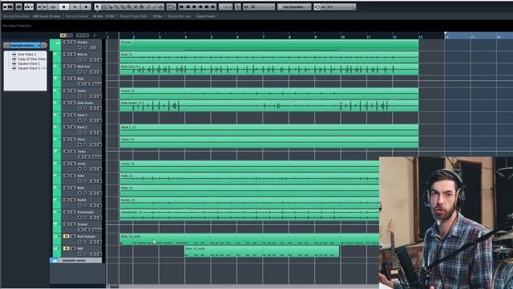Solo the Overheads track

(73, 212)
